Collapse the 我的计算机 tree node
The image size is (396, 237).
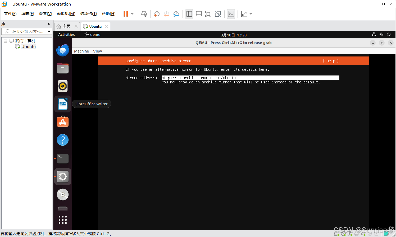tap(5, 41)
